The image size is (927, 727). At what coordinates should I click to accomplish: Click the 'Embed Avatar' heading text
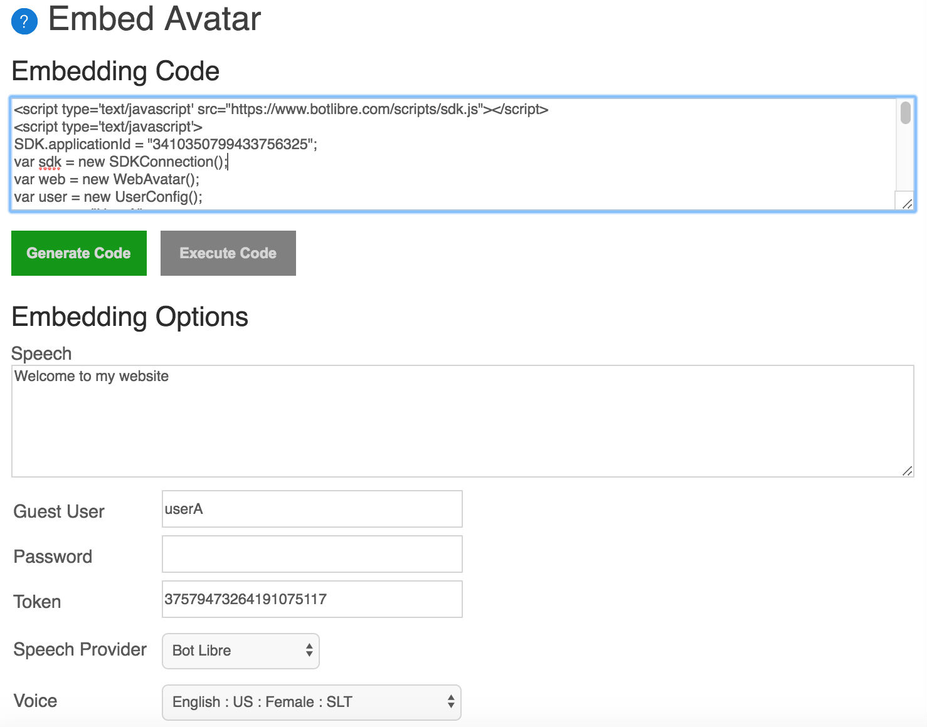point(154,19)
